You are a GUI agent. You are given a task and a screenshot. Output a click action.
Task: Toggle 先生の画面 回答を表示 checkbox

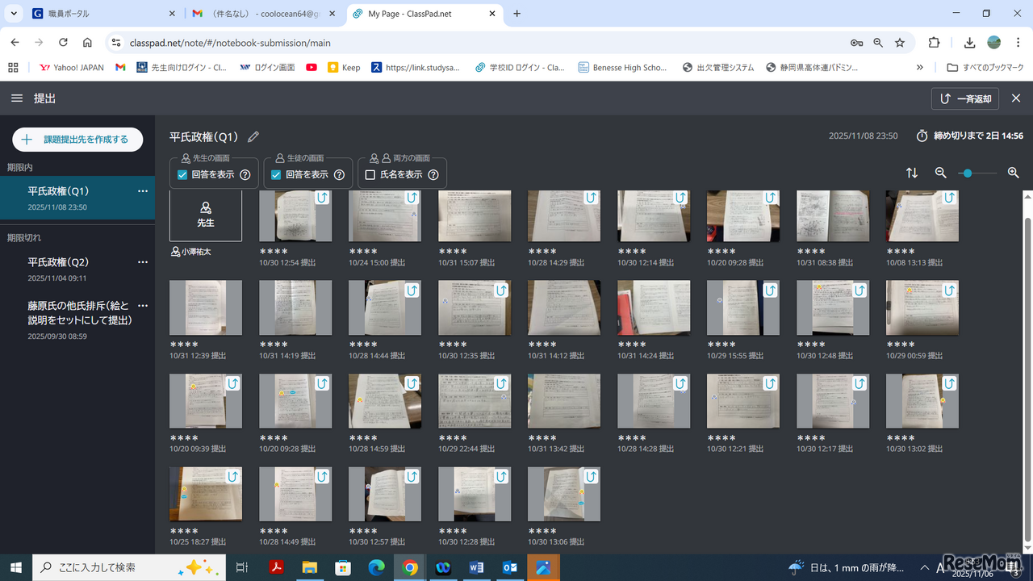coord(182,175)
